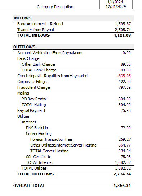Open the PO Box Rental entry
The width and height of the screenshot is (142, 196).
click(34, 99)
